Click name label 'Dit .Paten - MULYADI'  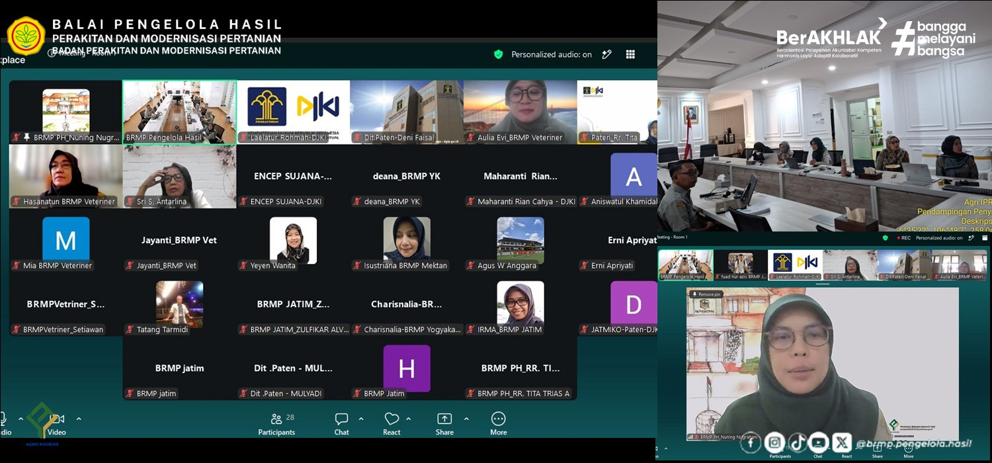pos(286,394)
